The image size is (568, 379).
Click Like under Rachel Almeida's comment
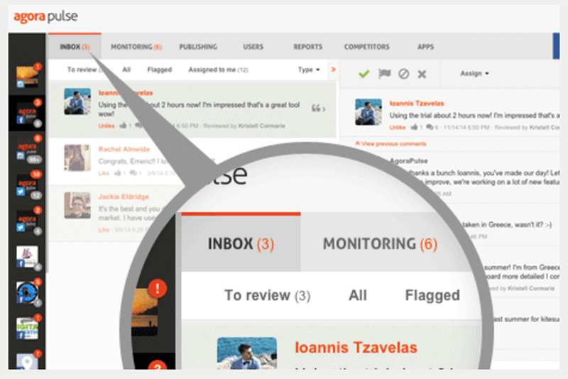(104, 173)
